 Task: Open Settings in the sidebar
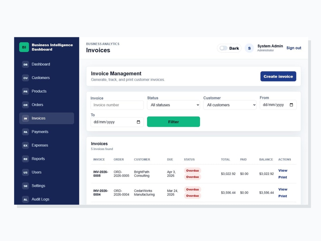tap(47, 186)
